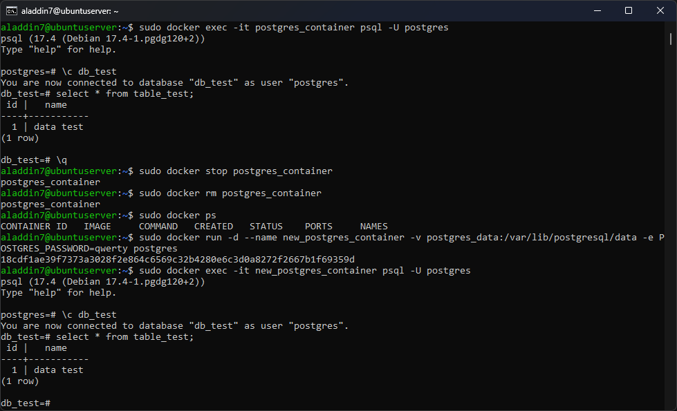Maximize the terminal window
The image size is (677, 411).
coord(629,11)
